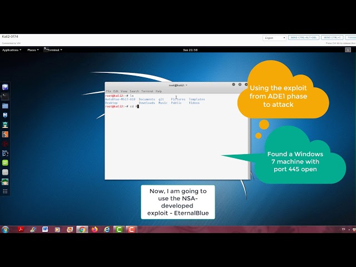Open the Terminal icon in Kali dock
The width and height of the screenshot is (356, 267).
coord(5,96)
